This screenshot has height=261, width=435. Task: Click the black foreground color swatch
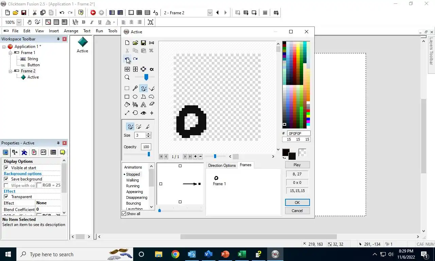pyautogui.click(x=286, y=153)
